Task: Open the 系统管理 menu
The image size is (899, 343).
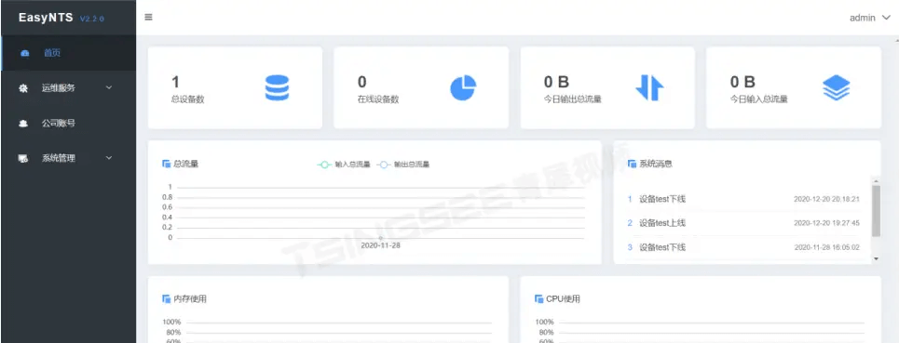Action: point(69,158)
